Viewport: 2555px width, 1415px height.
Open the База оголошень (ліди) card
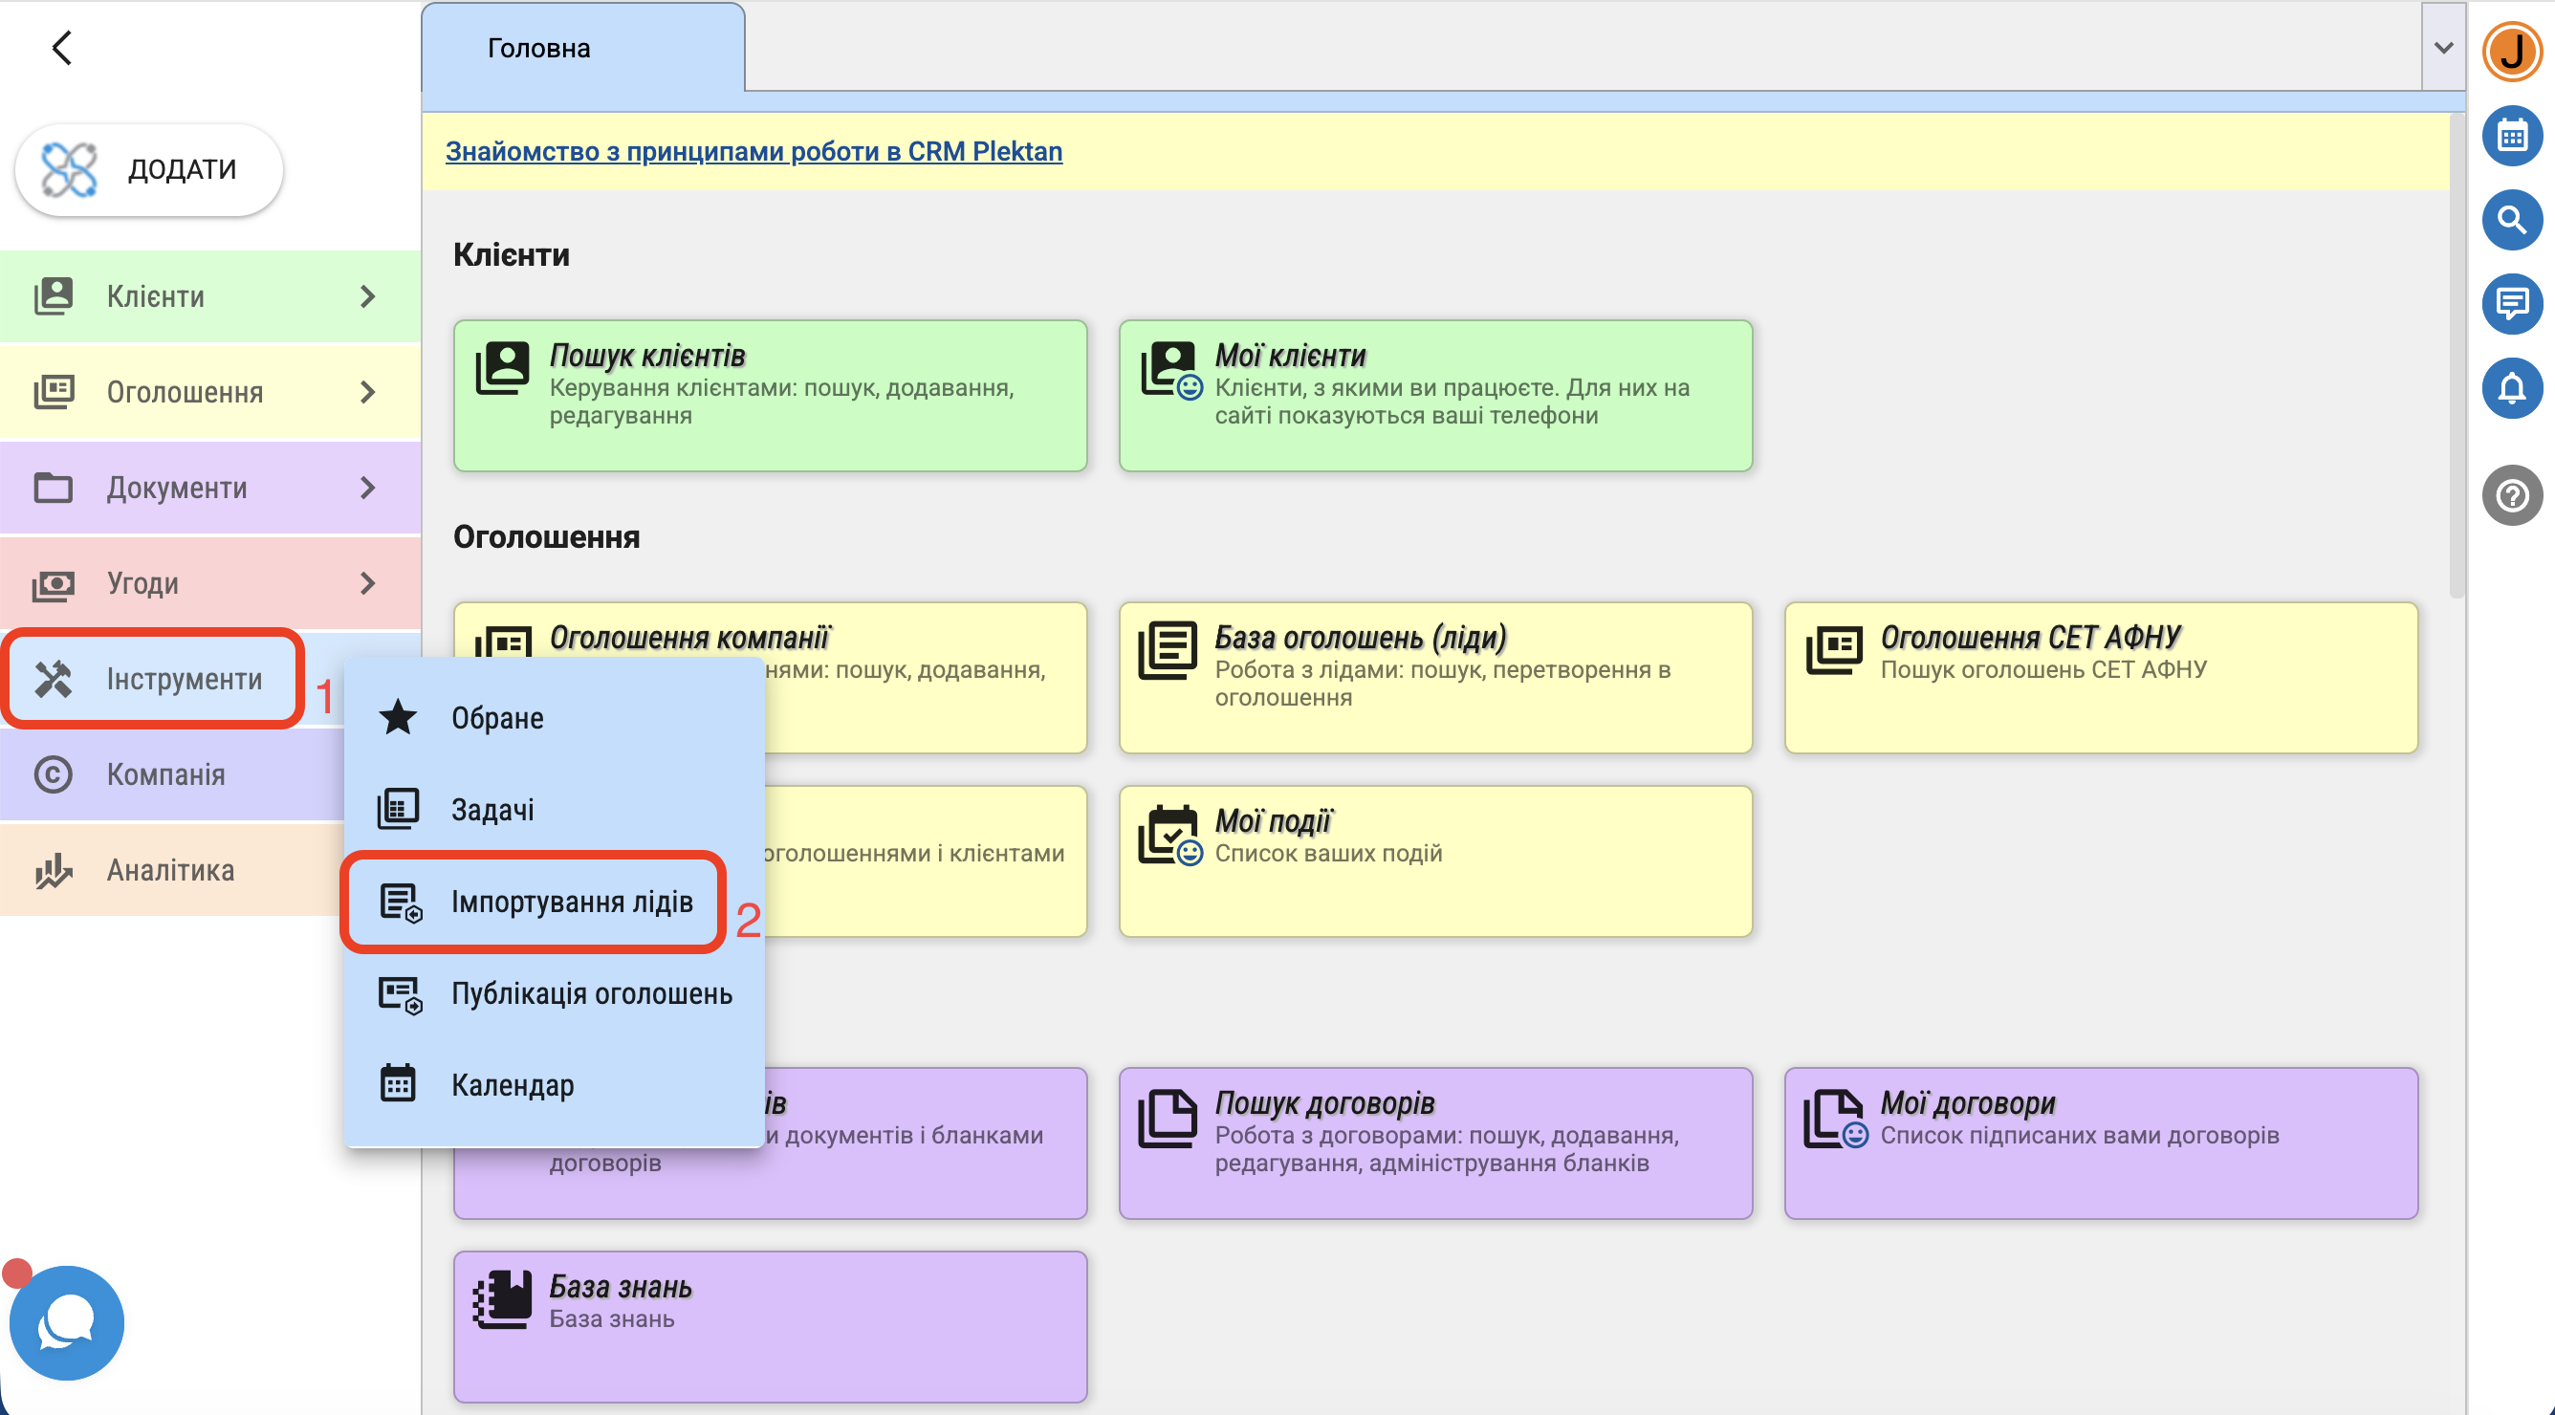1434,677
